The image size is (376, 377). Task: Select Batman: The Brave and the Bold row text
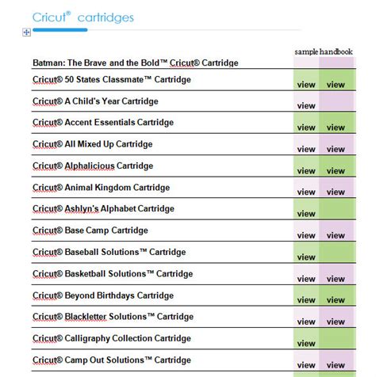coord(136,63)
